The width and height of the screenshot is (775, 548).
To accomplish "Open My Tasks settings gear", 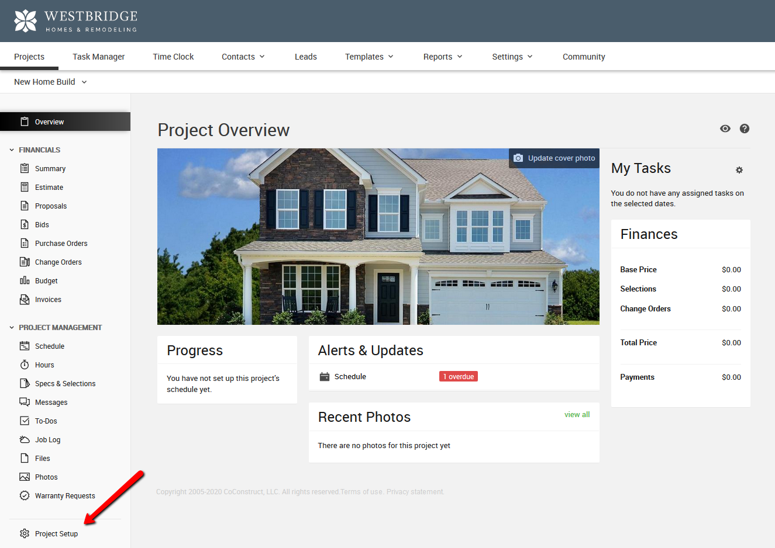I will pos(739,170).
